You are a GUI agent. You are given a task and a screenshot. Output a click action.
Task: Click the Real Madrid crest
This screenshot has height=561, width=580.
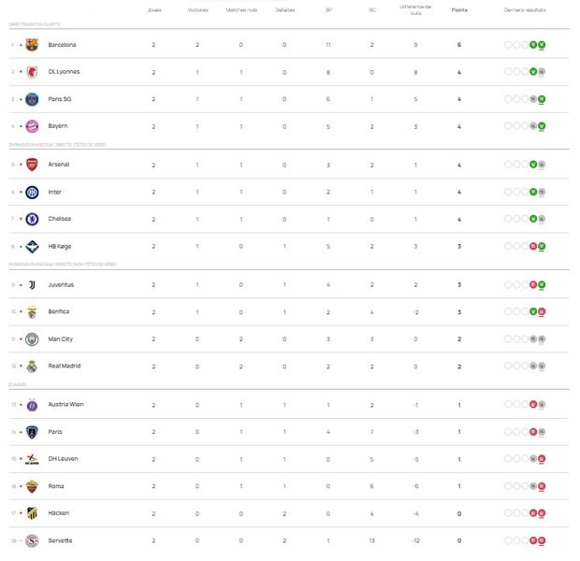point(32,367)
